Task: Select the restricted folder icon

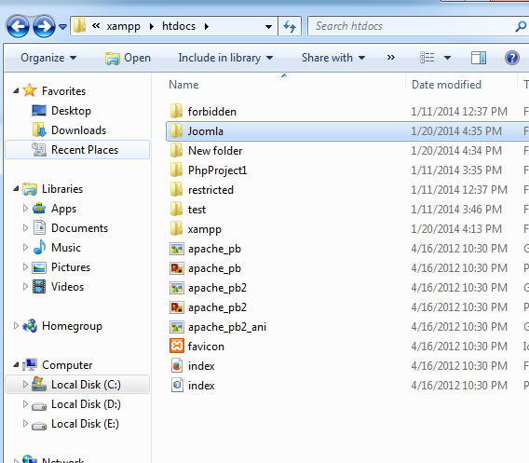Action: tap(176, 189)
